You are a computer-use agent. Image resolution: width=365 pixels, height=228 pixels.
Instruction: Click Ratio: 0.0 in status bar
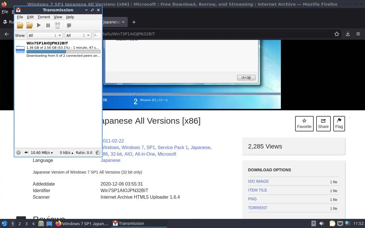pyautogui.click(x=84, y=152)
